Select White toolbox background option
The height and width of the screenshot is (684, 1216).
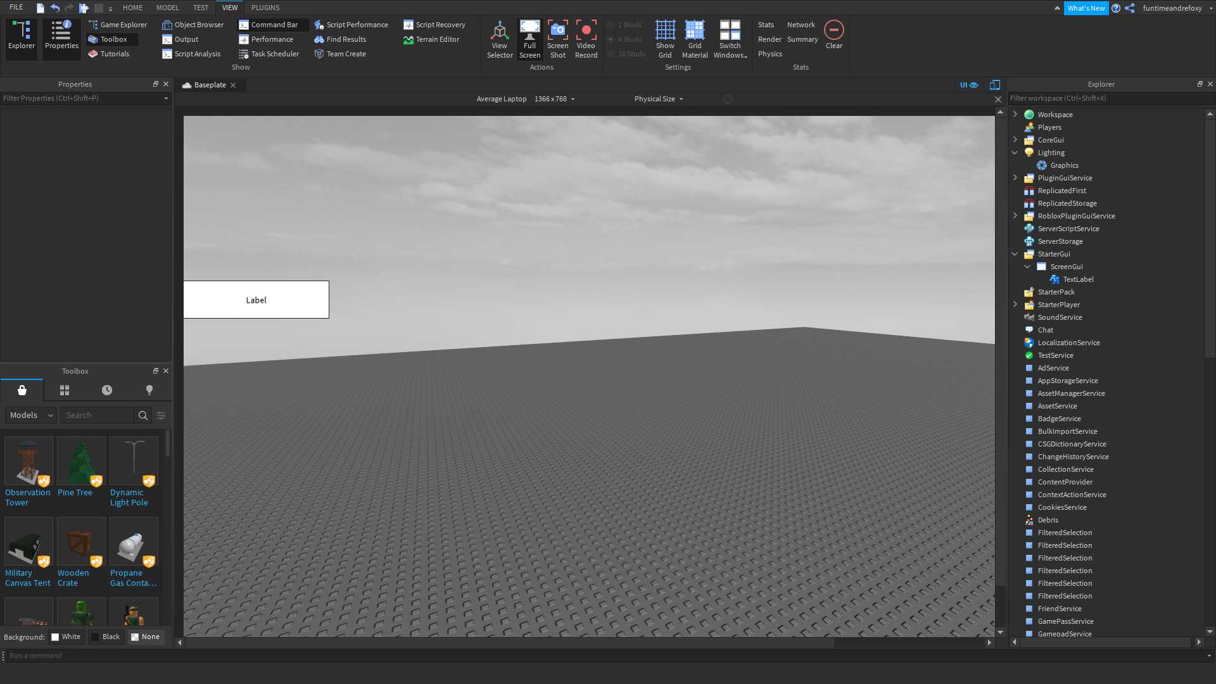tap(66, 636)
